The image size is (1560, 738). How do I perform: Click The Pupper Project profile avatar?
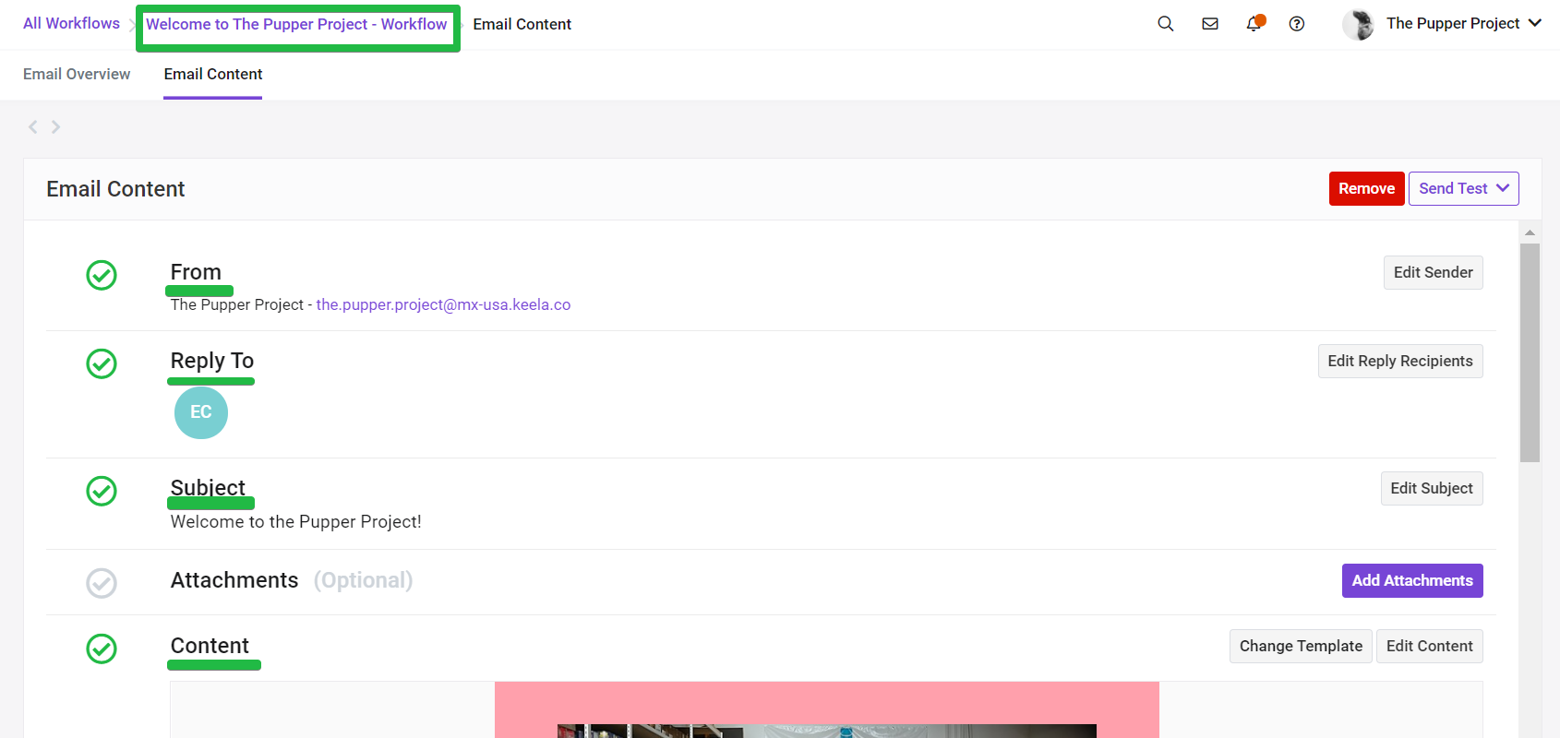(1358, 24)
